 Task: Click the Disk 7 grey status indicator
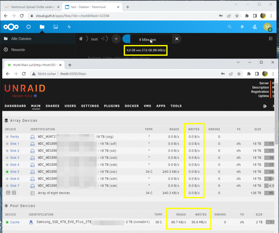(7, 186)
